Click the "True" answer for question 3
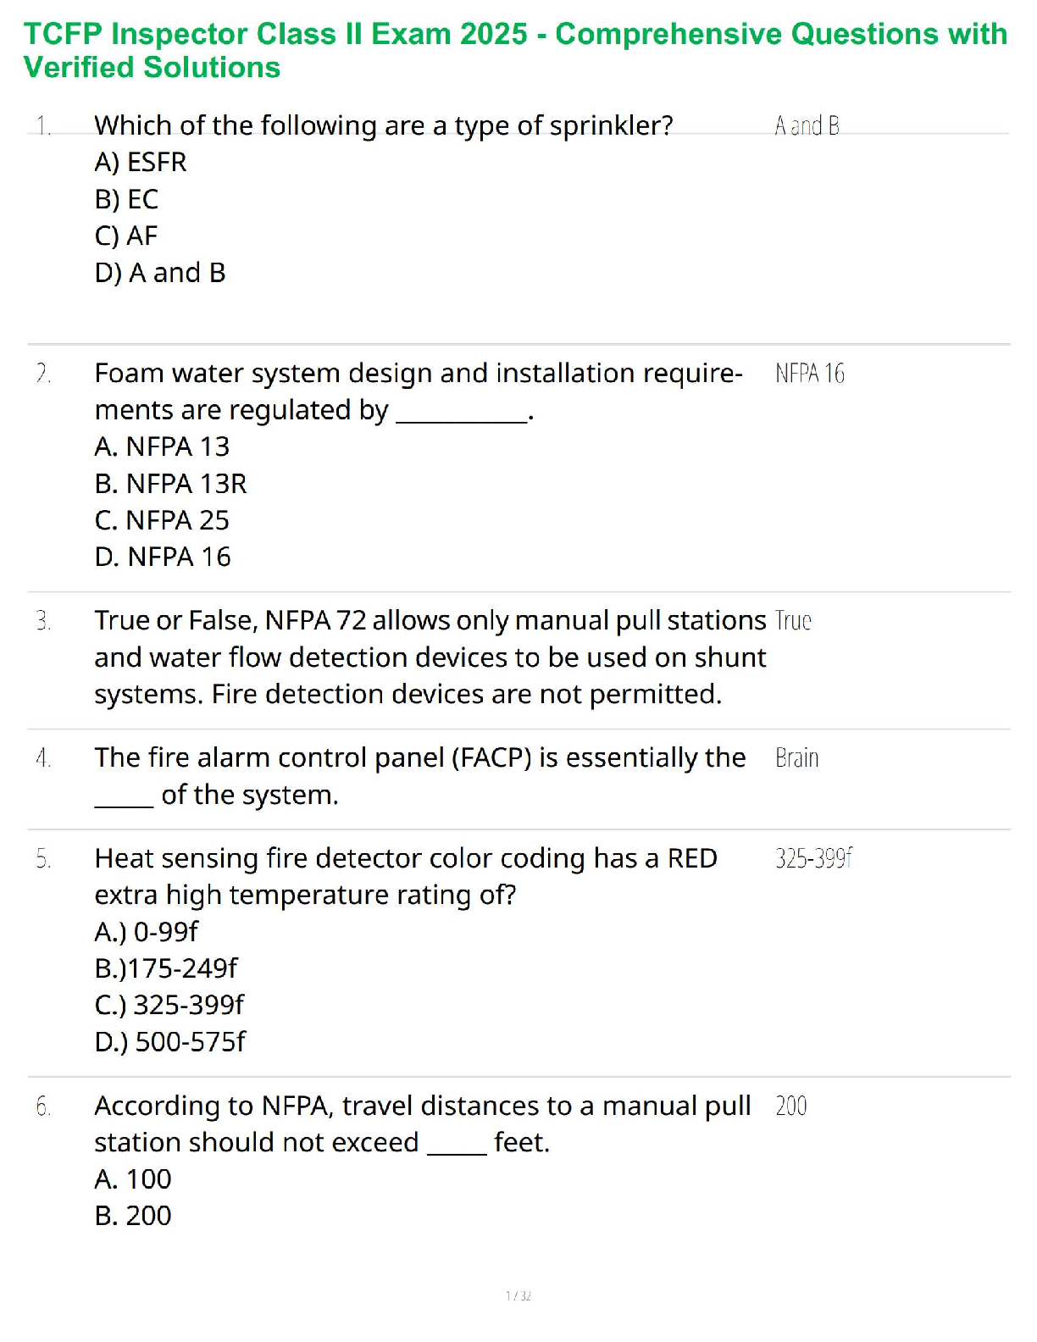The width and height of the screenshot is (1037, 1342). pos(793,621)
